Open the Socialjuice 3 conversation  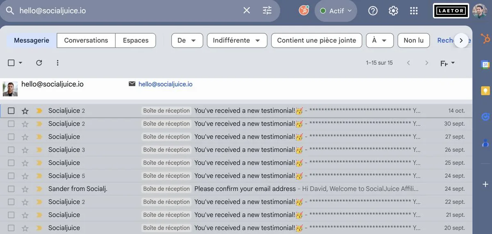point(236,150)
